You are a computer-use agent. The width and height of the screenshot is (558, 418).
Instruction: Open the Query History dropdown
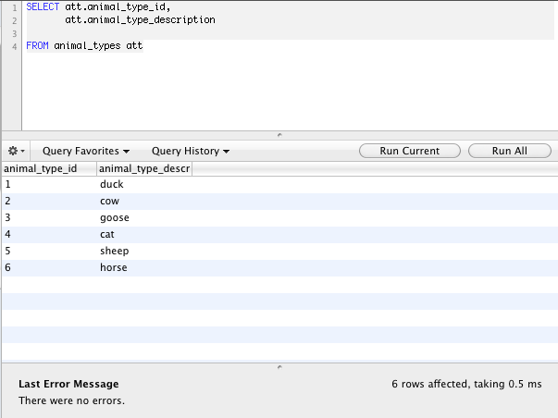(x=191, y=151)
